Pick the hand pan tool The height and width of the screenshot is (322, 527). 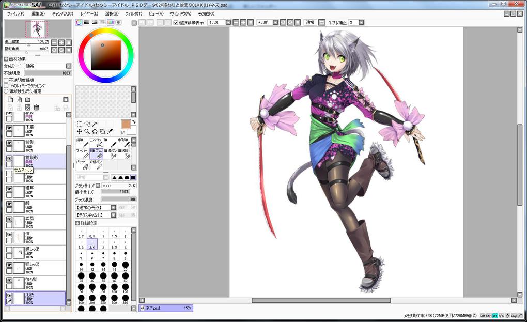102,131
